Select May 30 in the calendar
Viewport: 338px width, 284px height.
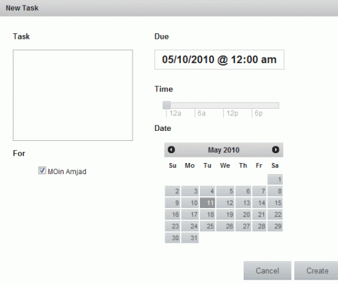coord(173,238)
